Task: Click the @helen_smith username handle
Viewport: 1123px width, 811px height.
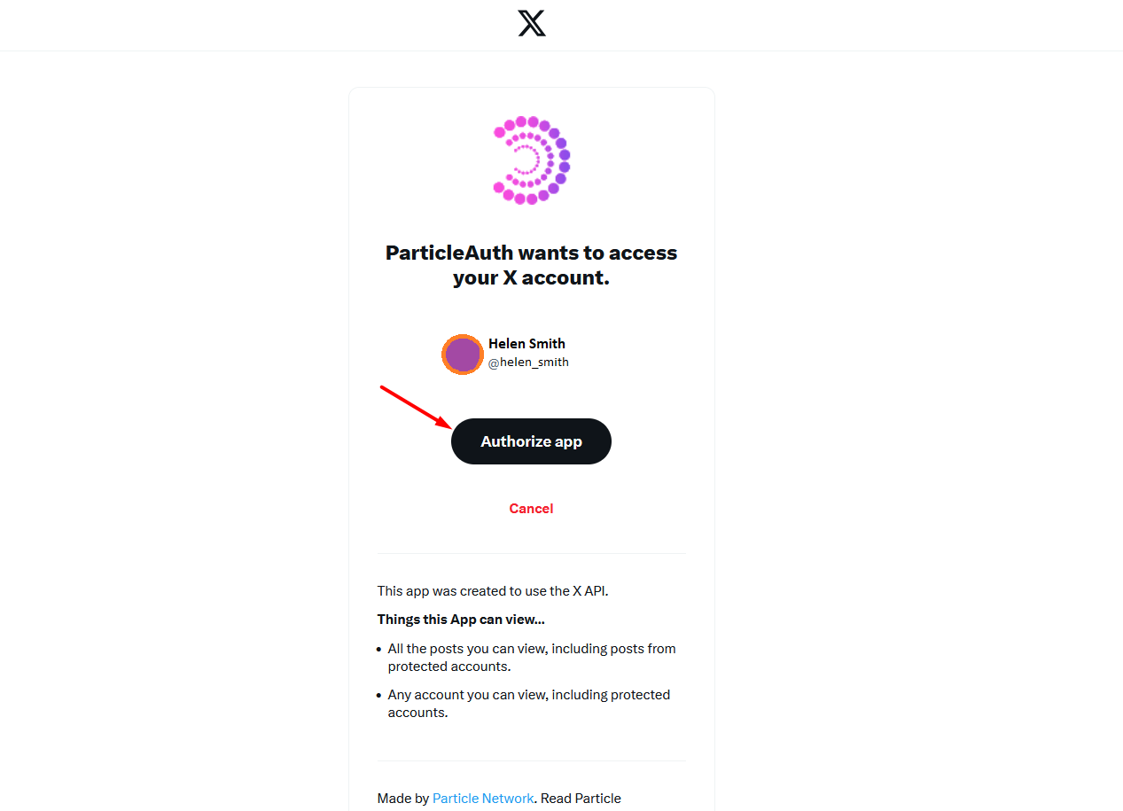Action: (528, 362)
